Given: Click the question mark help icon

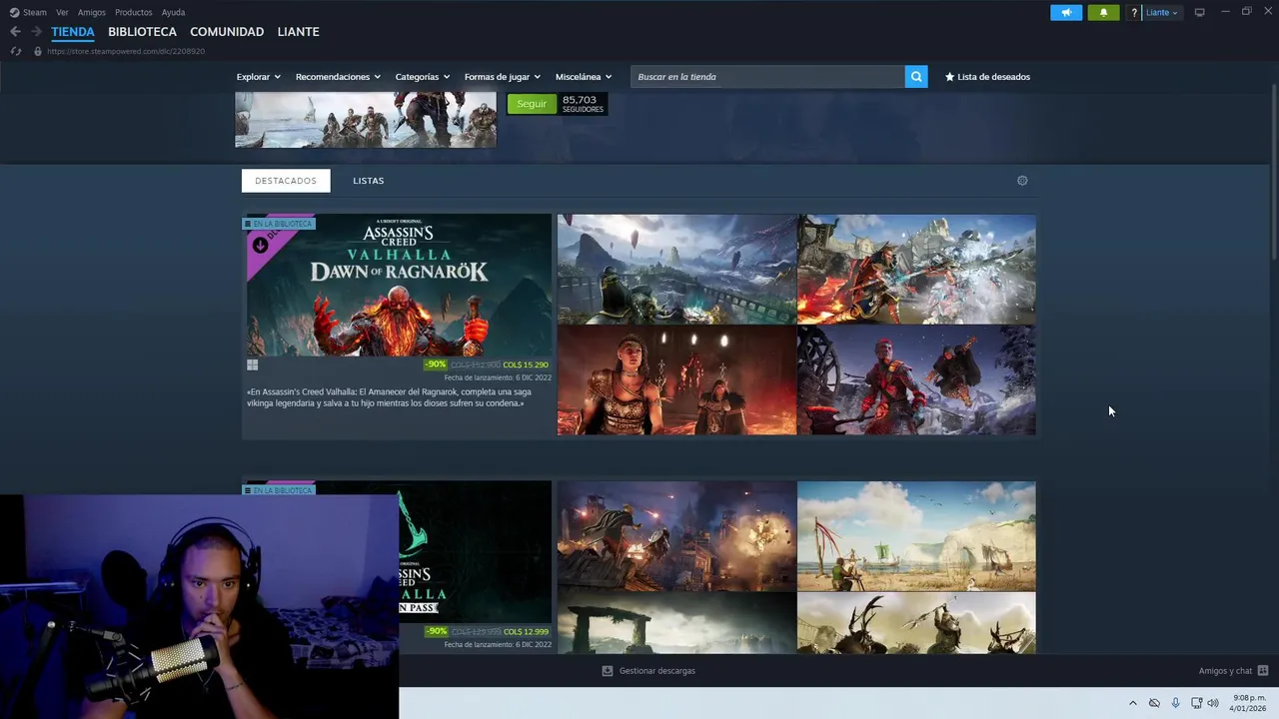Looking at the screenshot, I should point(1134,12).
